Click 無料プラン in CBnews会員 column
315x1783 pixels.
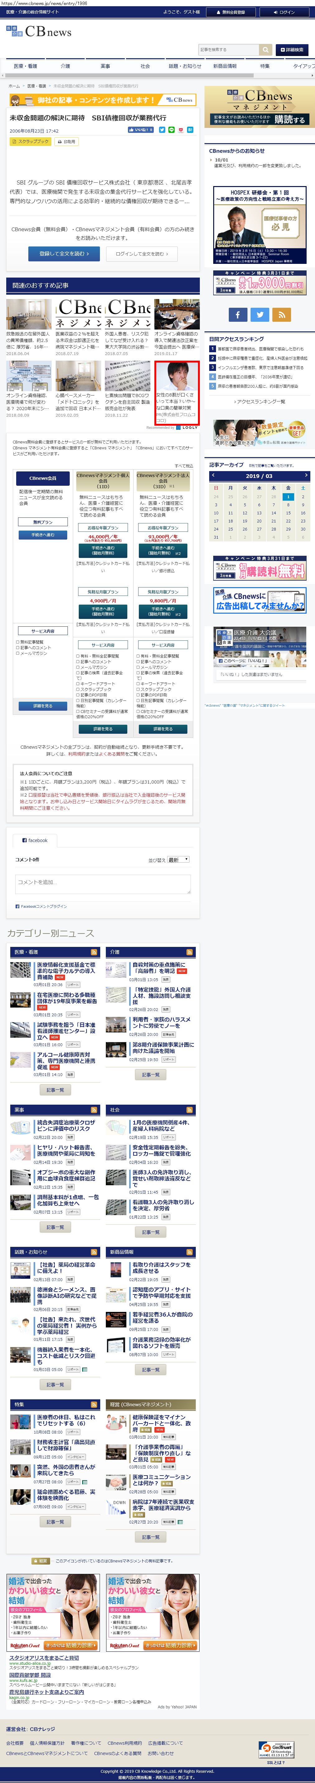pos(43,522)
